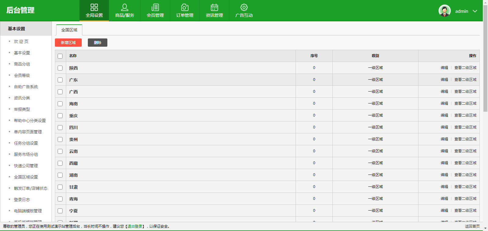
Task: Open 订单管理 camera icon
Action: click(185, 7)
